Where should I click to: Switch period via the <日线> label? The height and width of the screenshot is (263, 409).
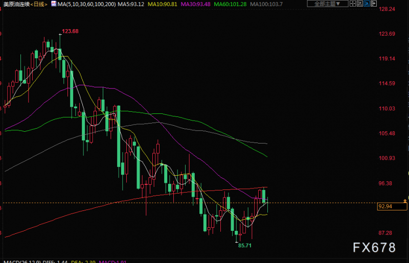pos(39,4)
